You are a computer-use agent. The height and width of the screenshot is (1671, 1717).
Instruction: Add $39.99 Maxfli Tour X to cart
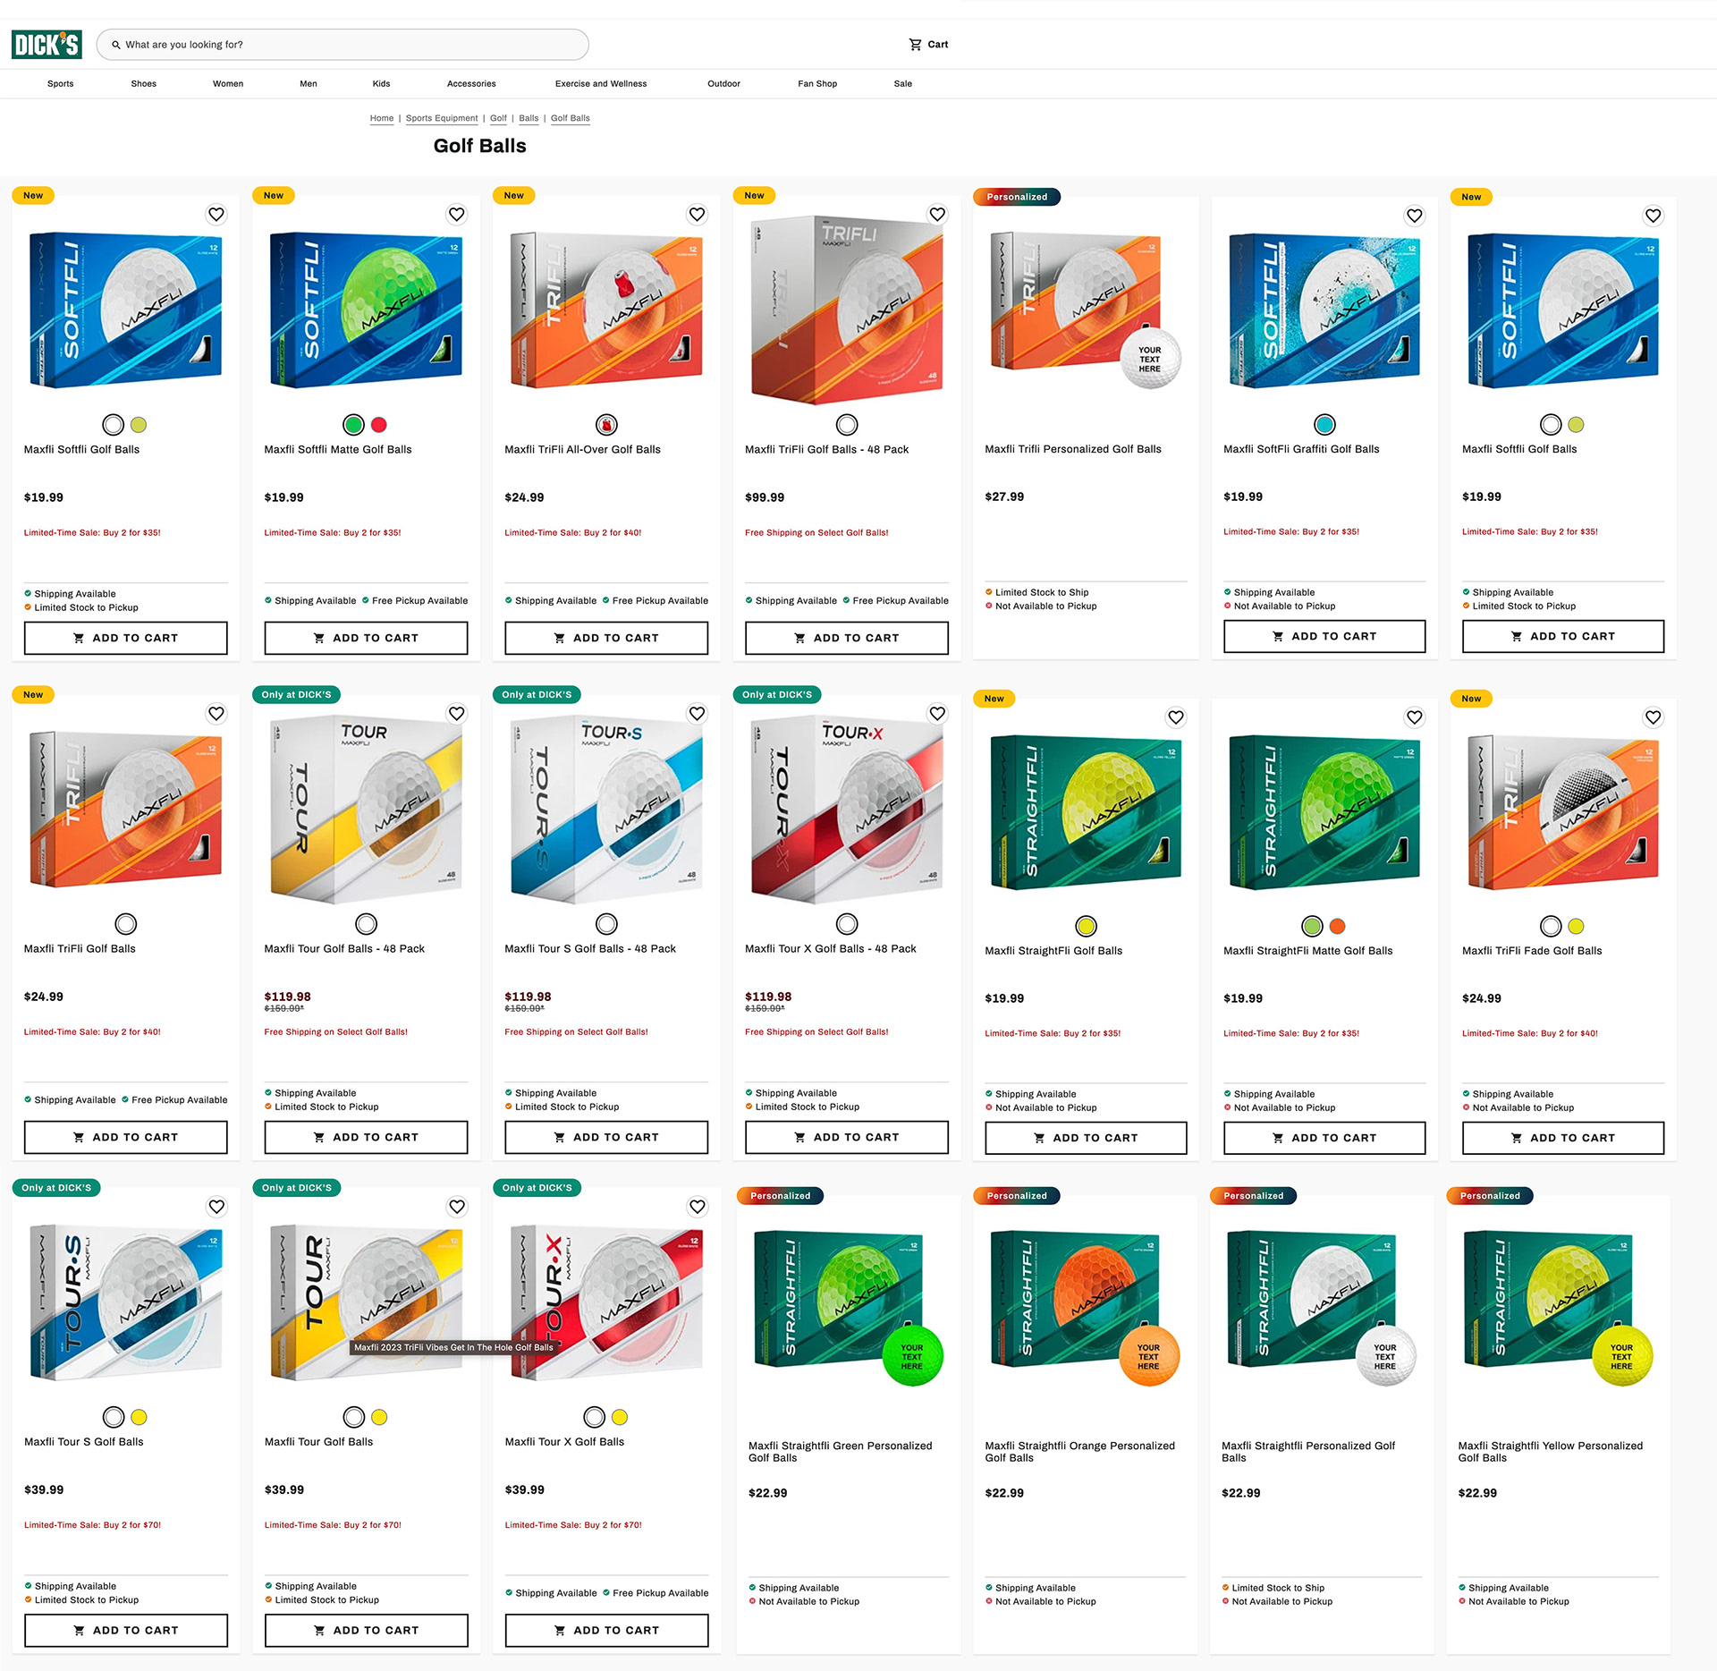coord(606,1630)
